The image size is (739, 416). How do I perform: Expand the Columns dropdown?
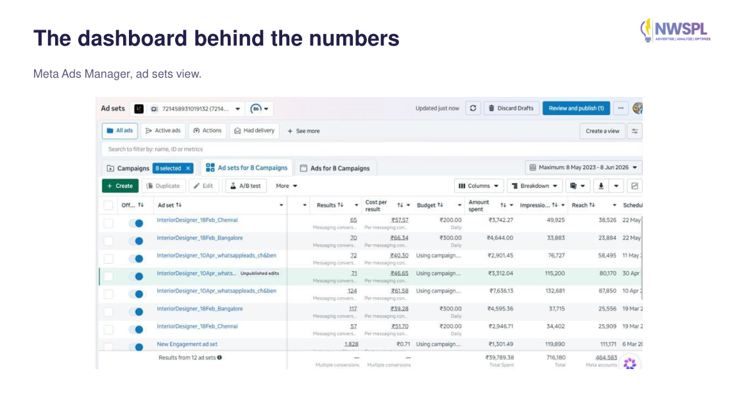(479, 186)
